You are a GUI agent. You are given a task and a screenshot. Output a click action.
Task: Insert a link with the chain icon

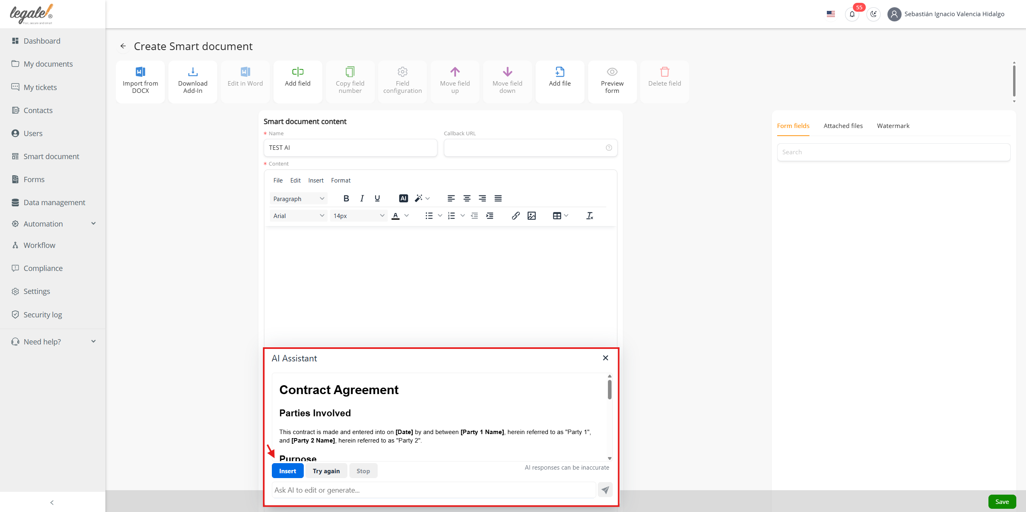515,216
